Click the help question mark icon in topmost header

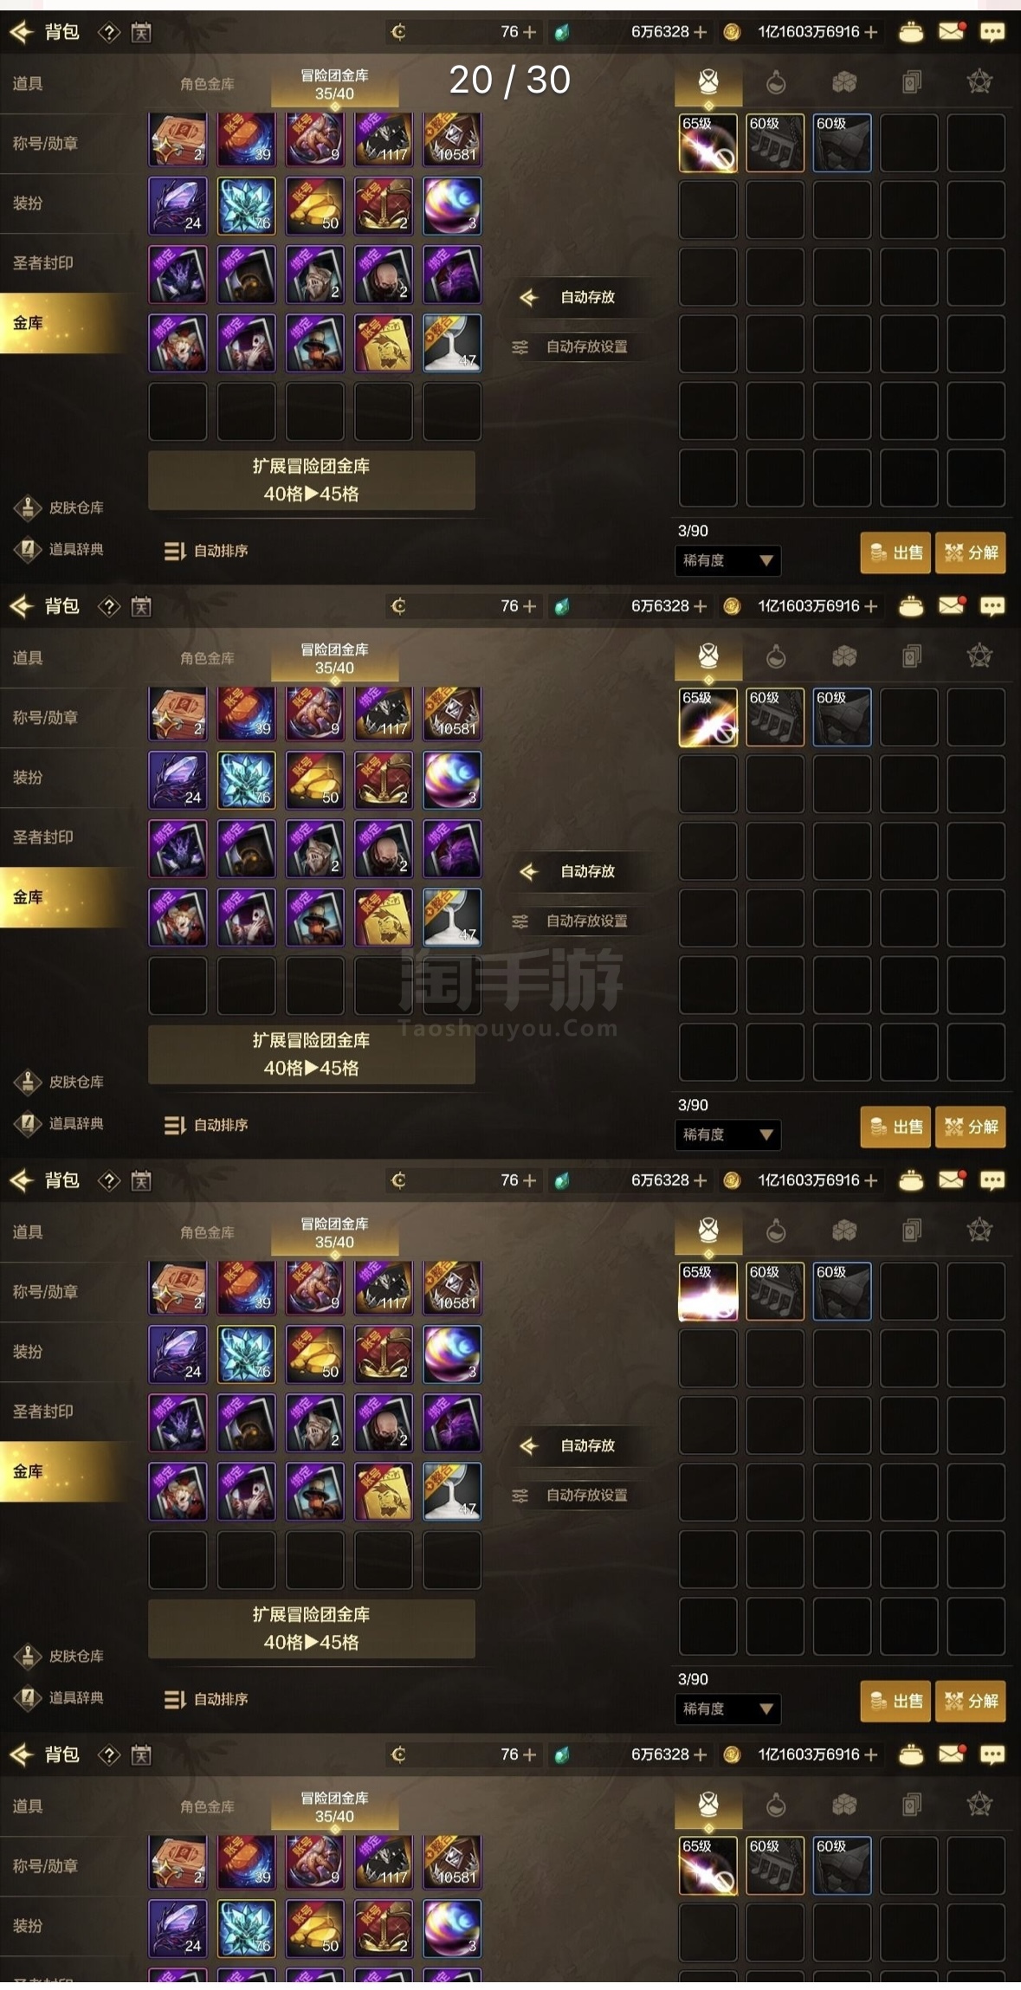[x=108, y=33]
